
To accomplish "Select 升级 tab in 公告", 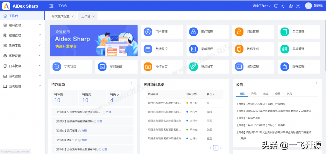I will [x=254, y=94].
